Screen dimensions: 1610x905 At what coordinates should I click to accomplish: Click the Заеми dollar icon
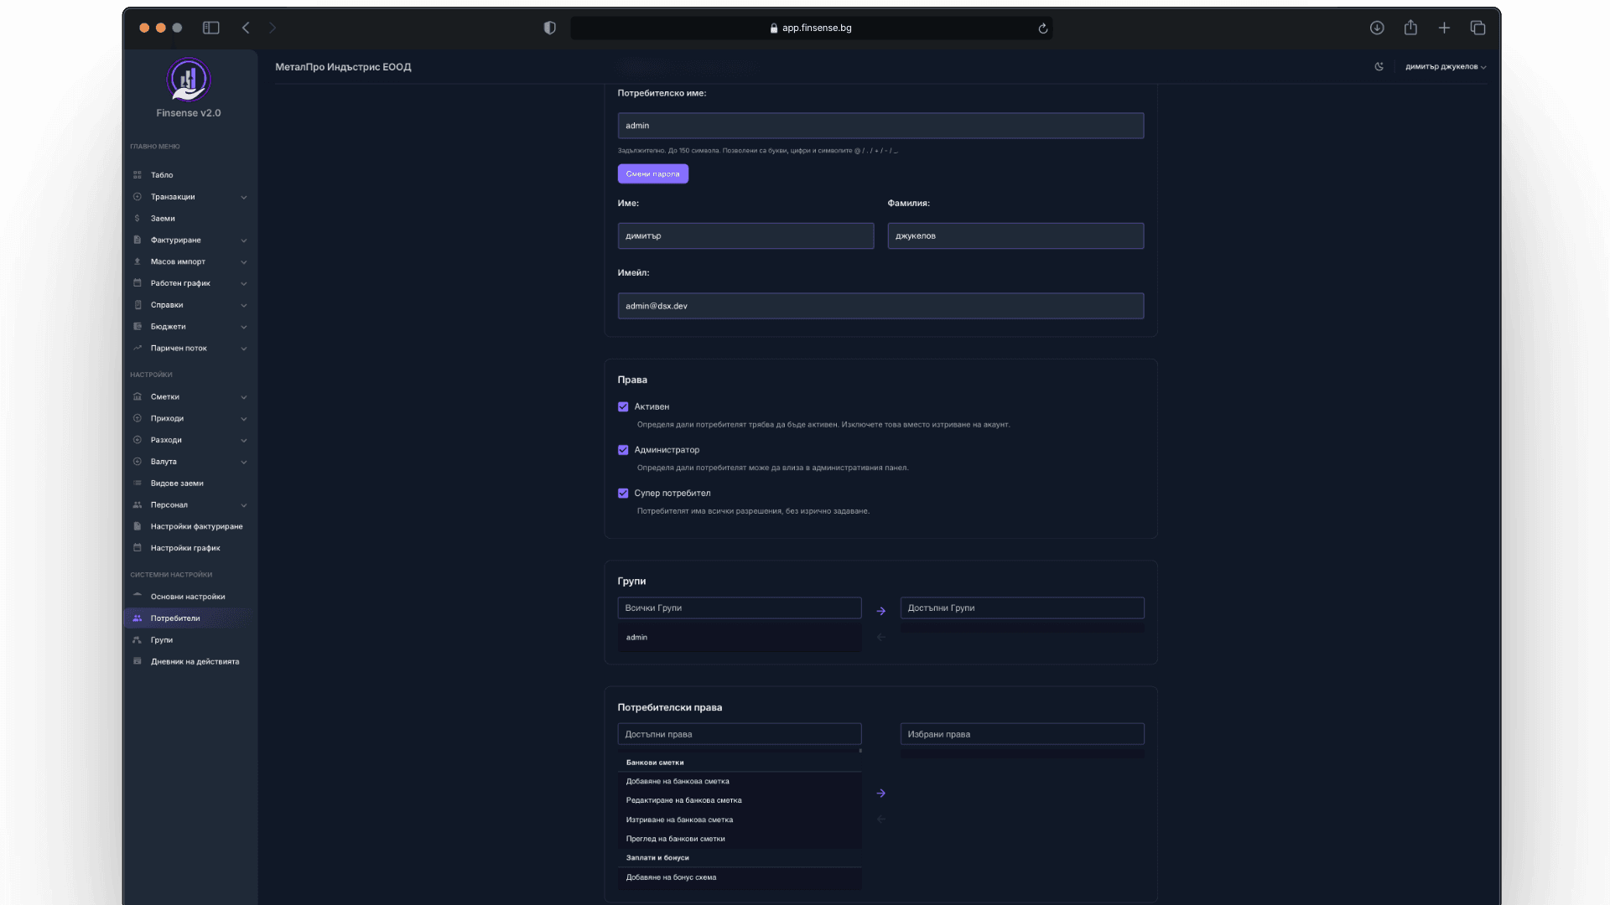coord(138,219)
